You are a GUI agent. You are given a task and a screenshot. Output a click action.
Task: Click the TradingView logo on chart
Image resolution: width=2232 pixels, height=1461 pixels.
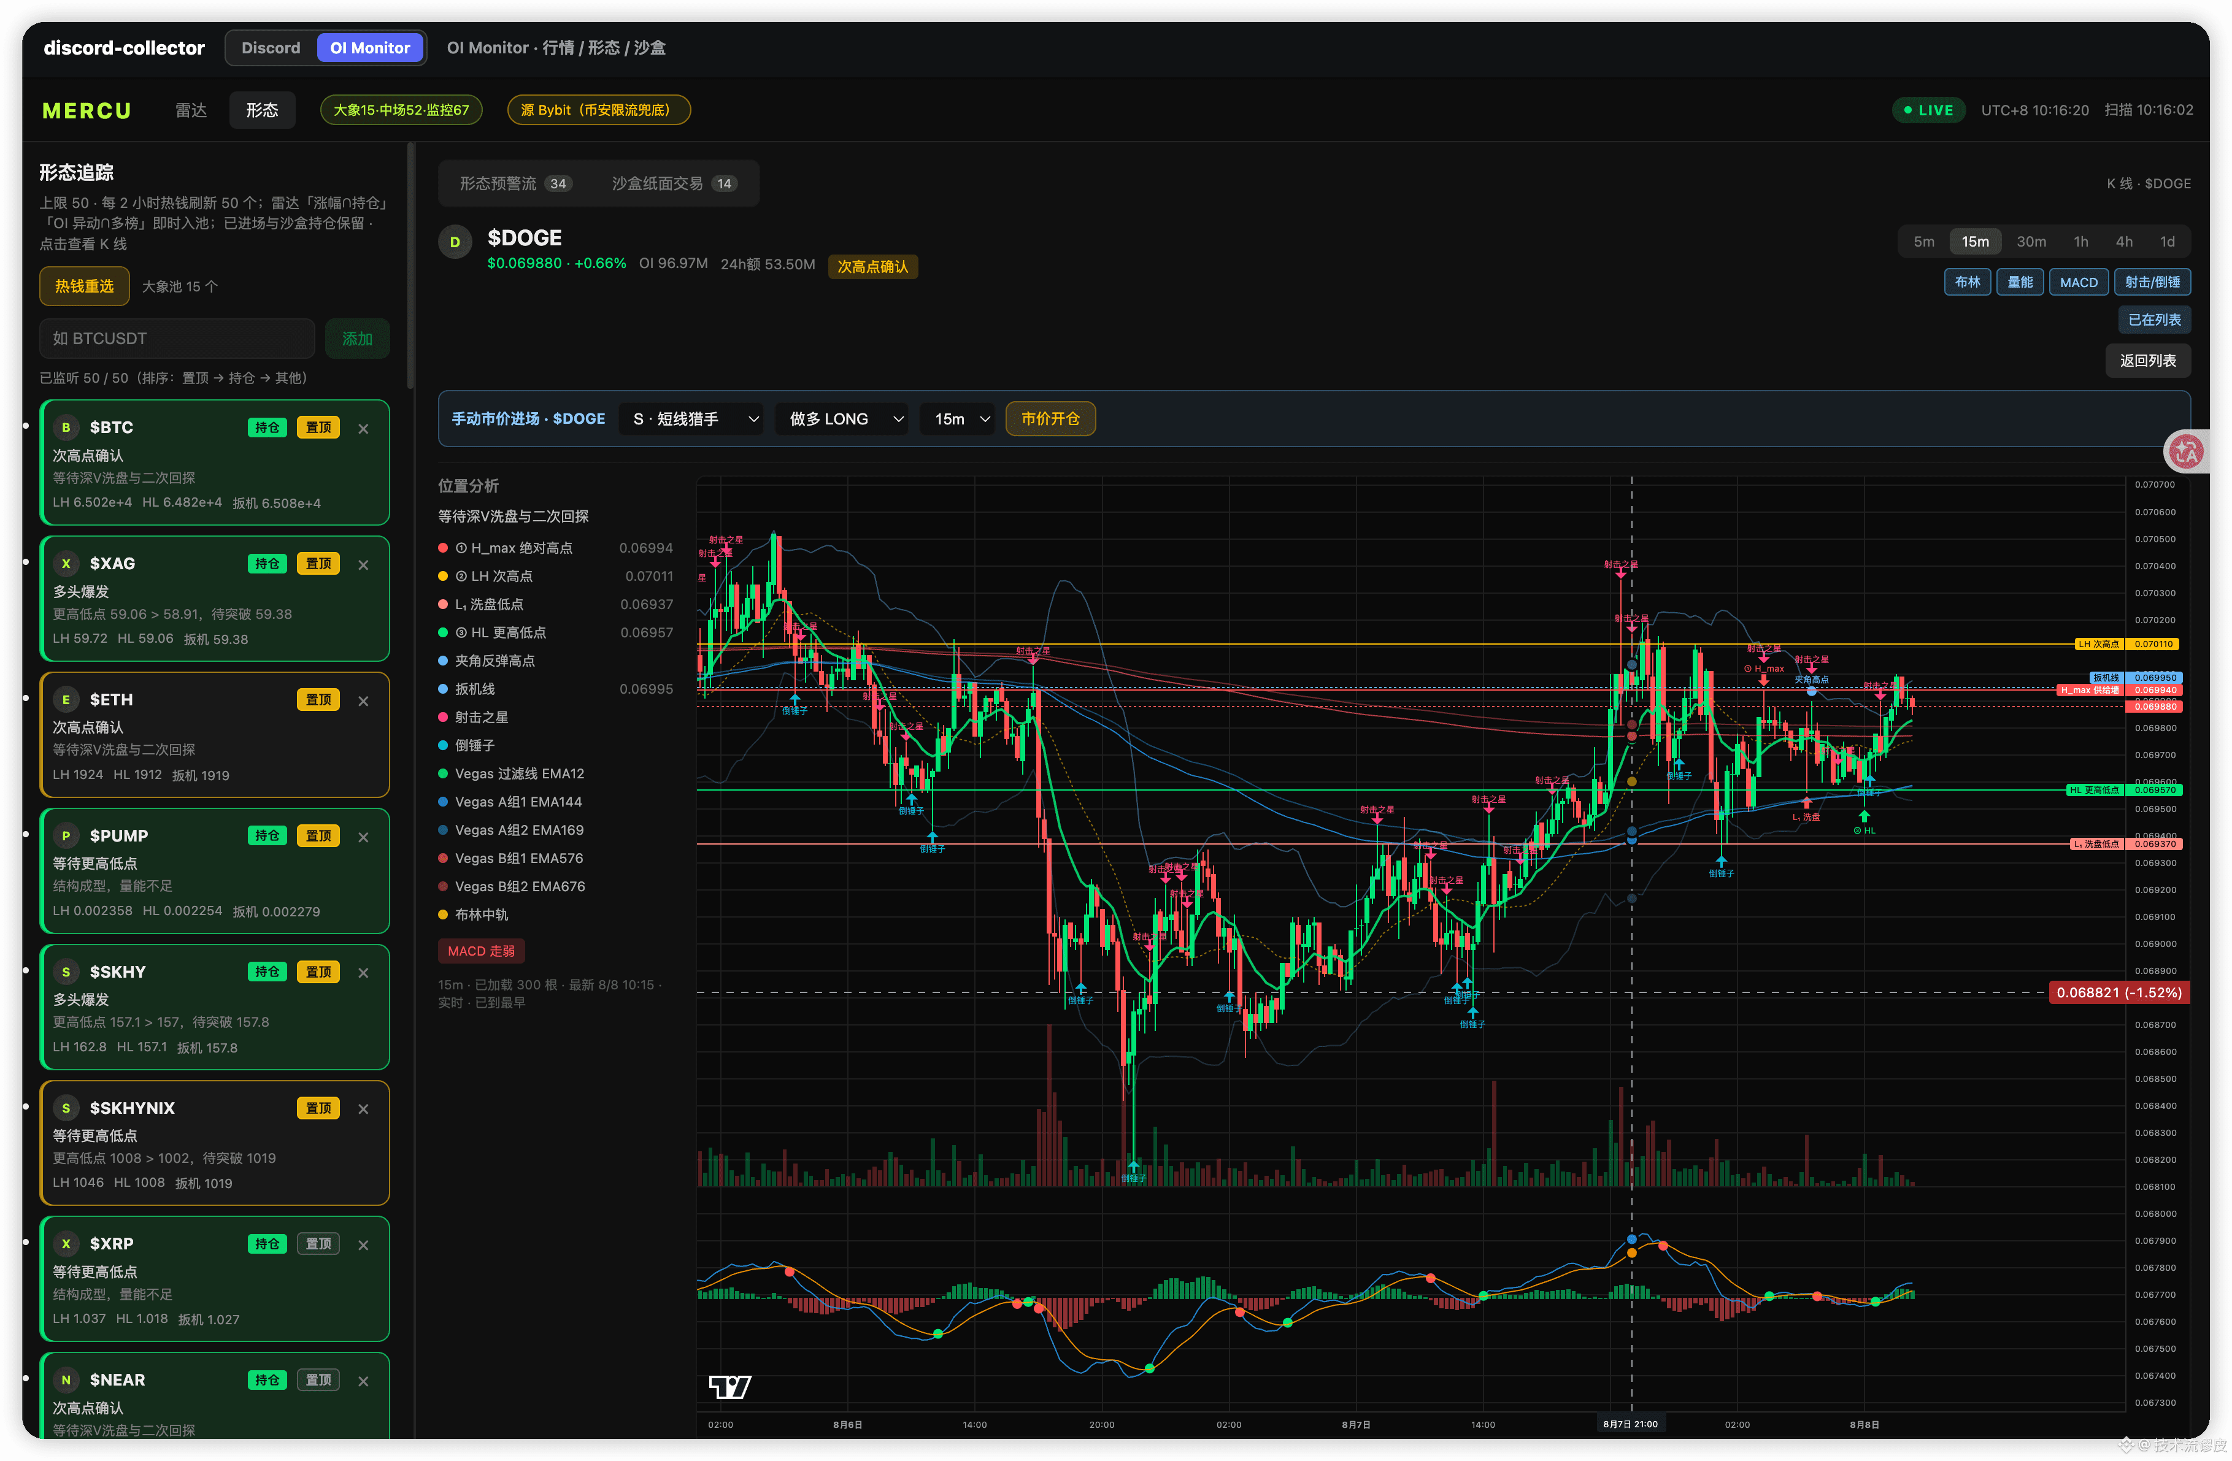tap(729, 1386)
